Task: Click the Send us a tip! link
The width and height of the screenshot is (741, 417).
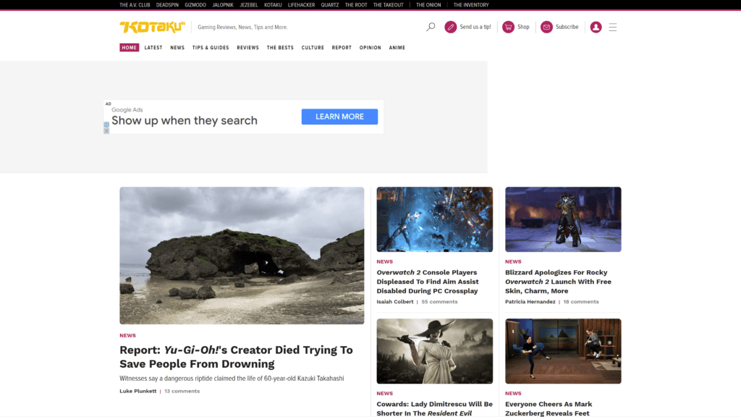Action: tap(475, 27)
